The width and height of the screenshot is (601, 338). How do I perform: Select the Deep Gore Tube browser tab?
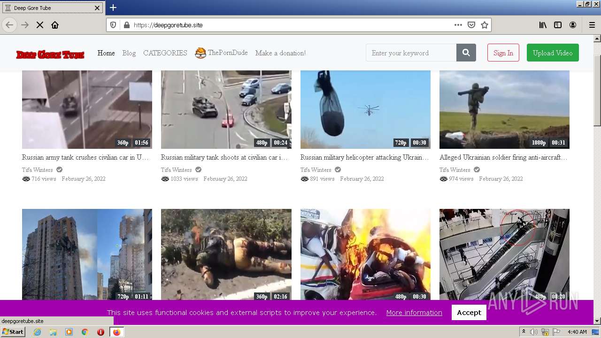pyautogui.click(x=52, y=8)
